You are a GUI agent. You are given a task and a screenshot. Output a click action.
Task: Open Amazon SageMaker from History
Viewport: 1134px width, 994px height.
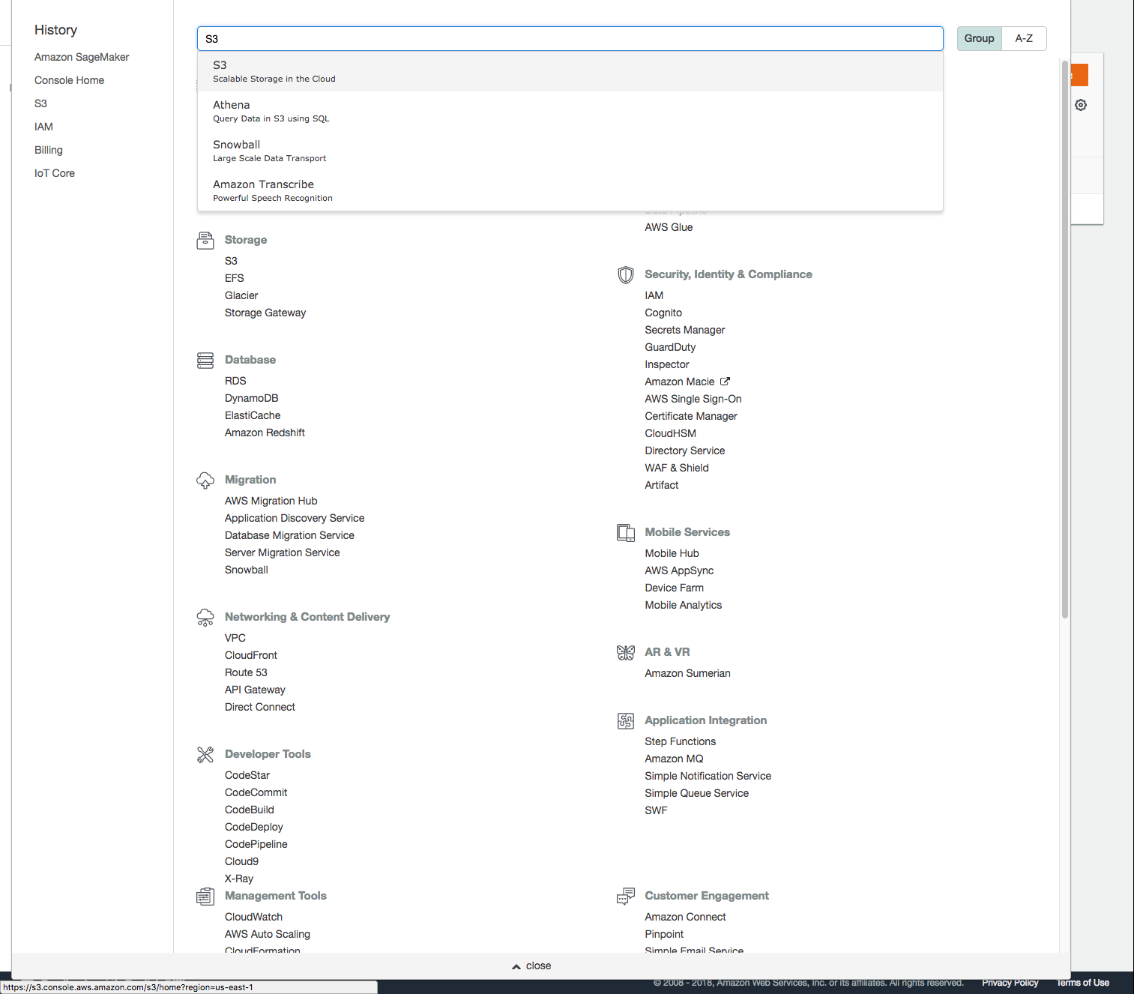click(82, 57)
